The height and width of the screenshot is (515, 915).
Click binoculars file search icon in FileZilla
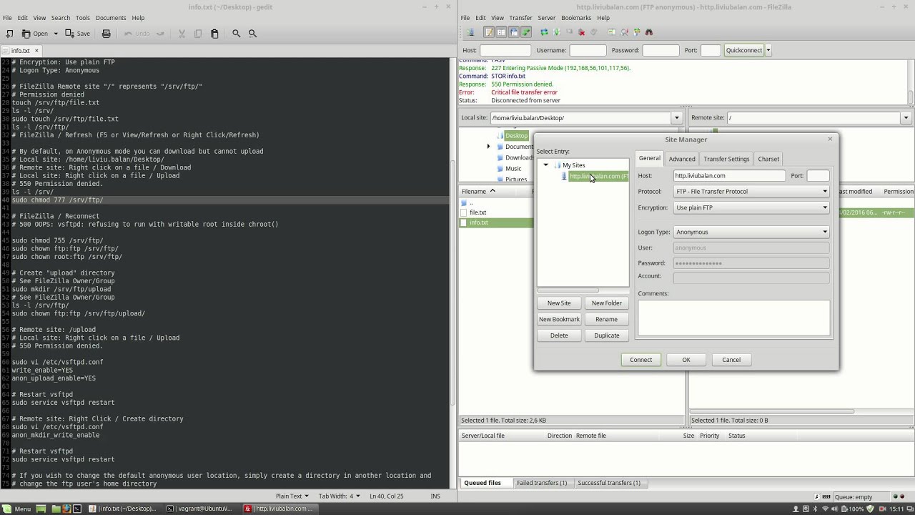tap(649, 32)
